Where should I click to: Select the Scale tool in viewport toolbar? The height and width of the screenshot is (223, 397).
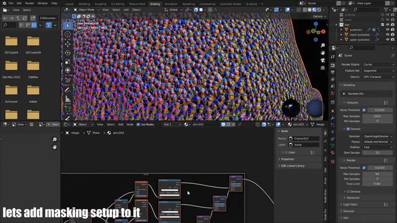click(68, 62)
